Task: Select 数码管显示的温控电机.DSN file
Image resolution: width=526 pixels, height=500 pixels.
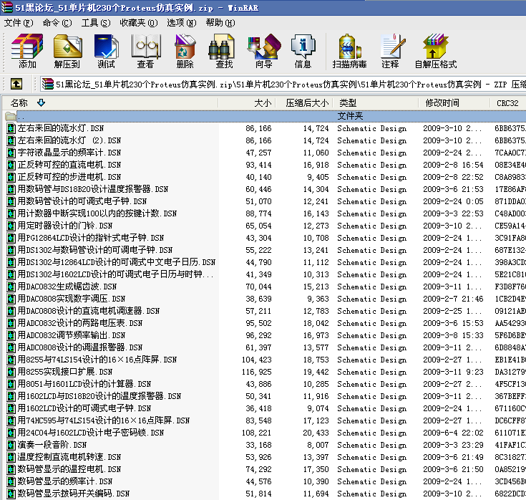Action: click(x=69, y=469)
